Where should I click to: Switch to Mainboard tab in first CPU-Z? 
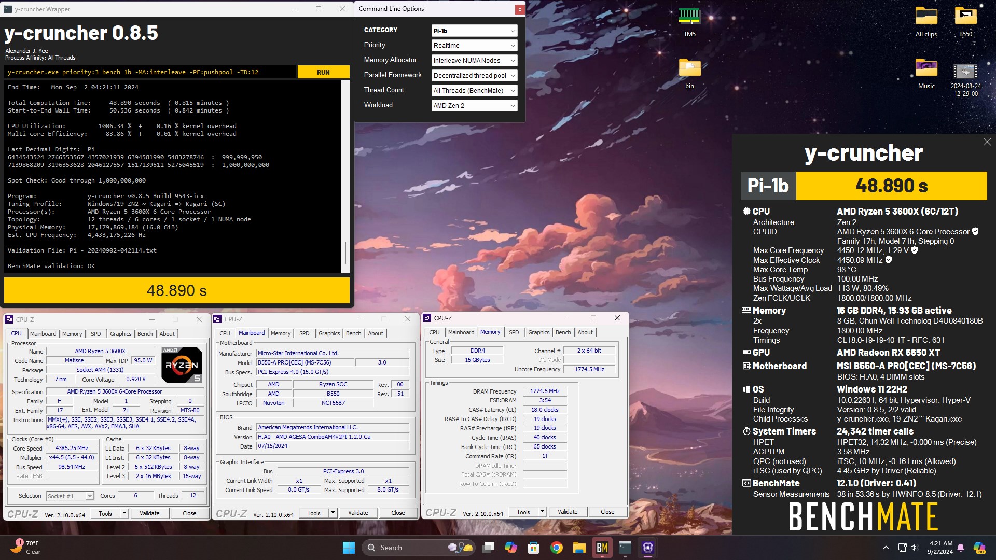pos(43,334)
